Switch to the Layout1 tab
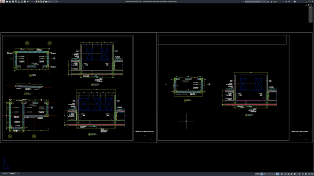 tap(12, 174)
